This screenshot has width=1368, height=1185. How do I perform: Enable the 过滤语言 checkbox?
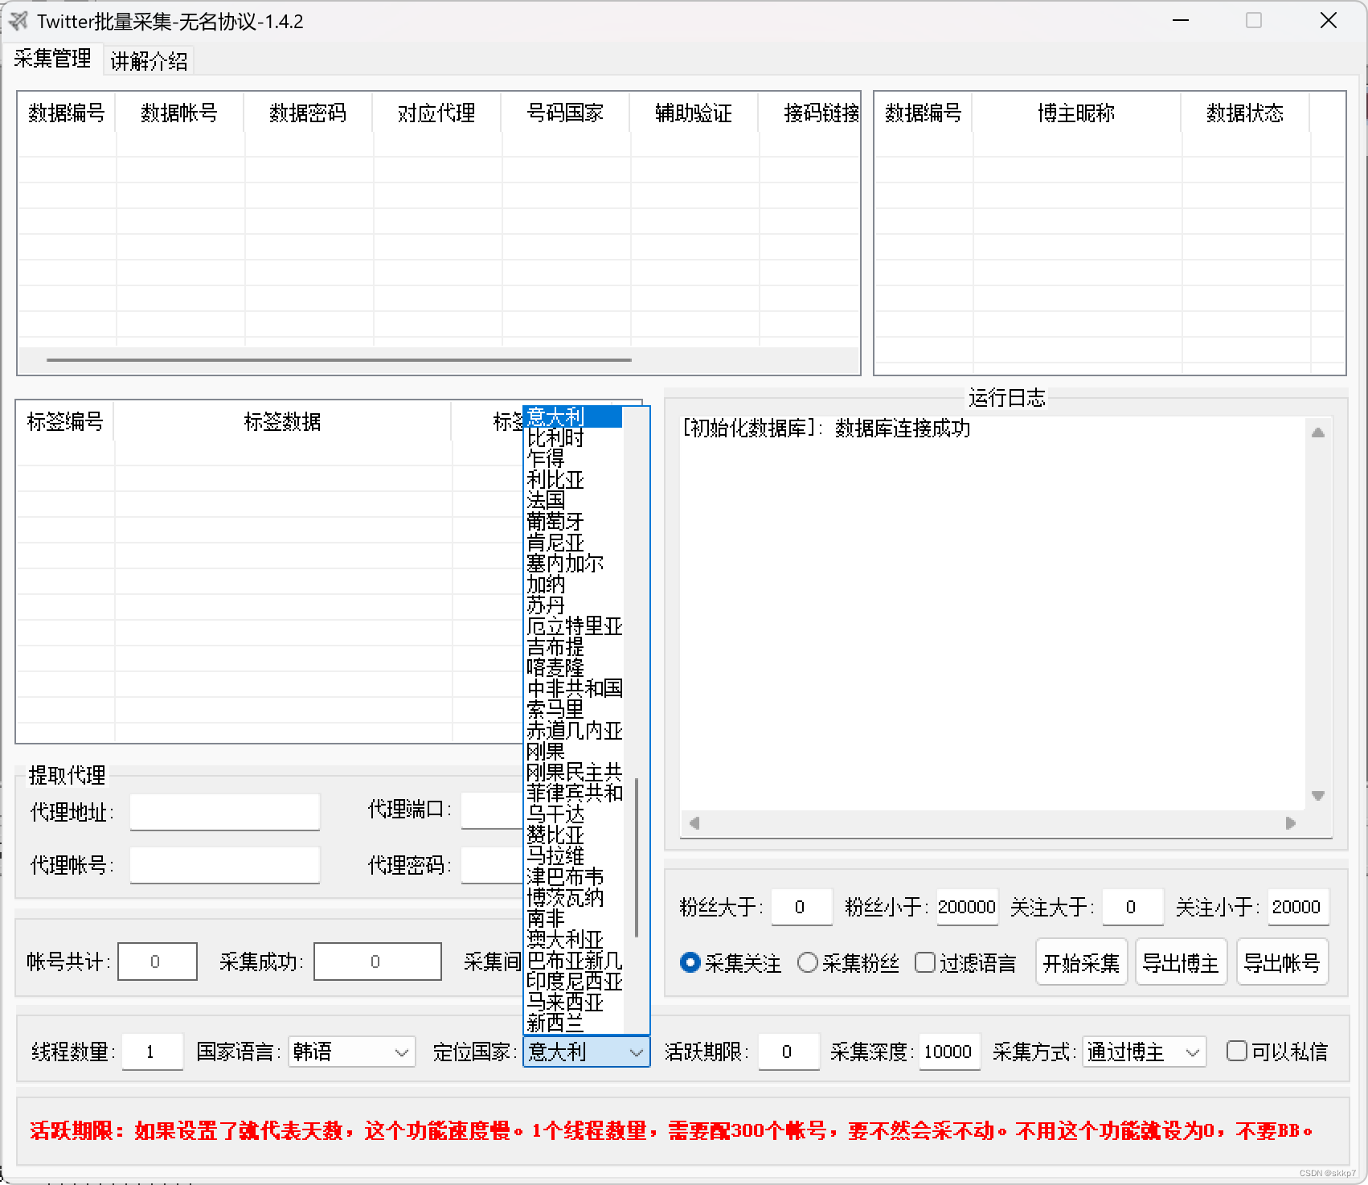(x=924, y=962)
